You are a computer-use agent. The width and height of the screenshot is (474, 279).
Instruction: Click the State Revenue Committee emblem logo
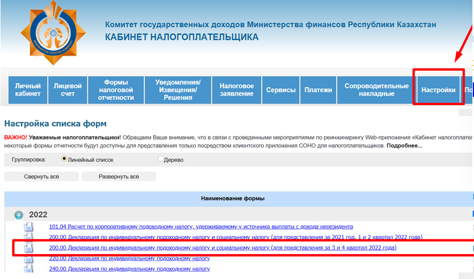coord(50,33)
